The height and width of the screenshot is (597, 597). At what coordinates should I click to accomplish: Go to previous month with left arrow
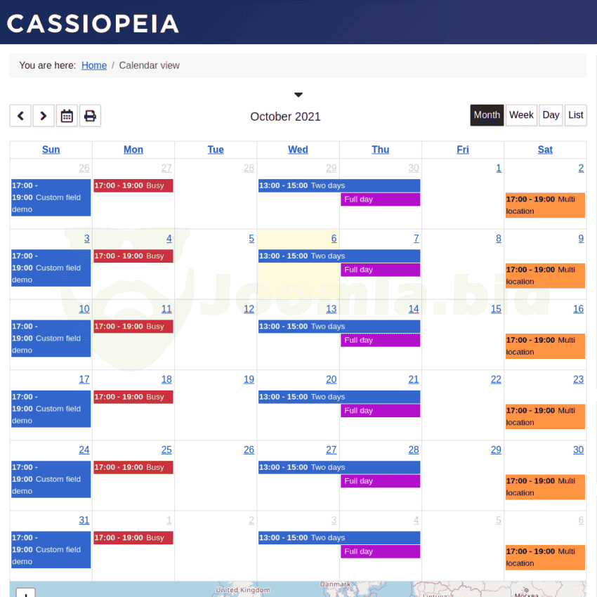click(x=20, y=115)
